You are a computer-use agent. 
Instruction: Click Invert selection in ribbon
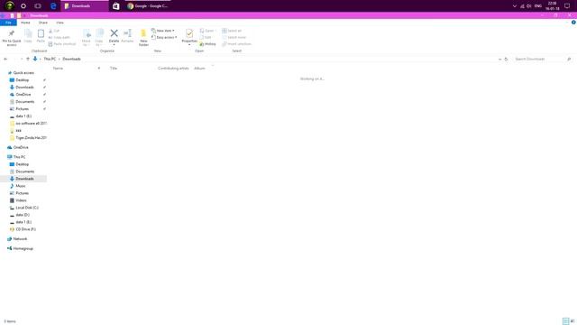(x=236, y=44)
